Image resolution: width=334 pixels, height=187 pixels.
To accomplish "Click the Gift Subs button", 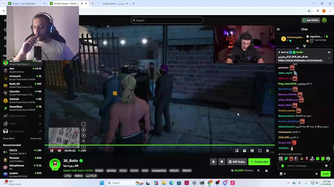I will click(237, 162).
